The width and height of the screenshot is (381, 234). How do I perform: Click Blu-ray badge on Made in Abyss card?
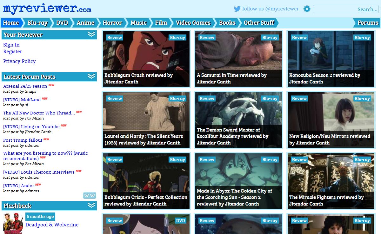[270, 159]
